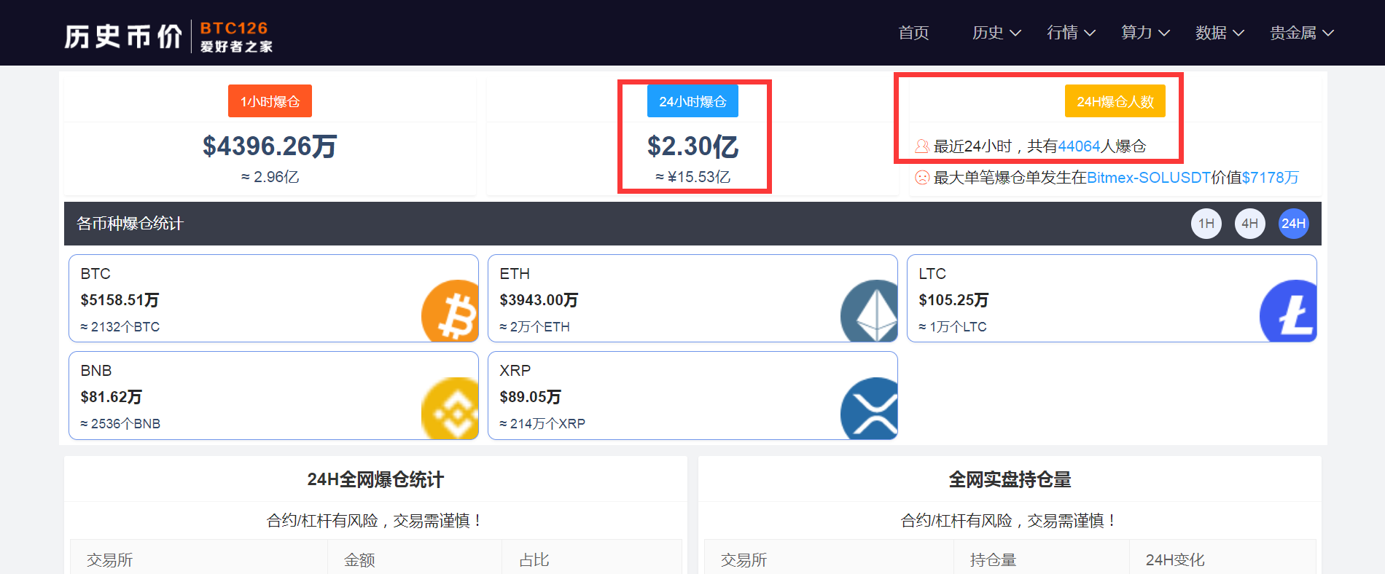Click the Bitcoin coin icon

pos(450,311)
